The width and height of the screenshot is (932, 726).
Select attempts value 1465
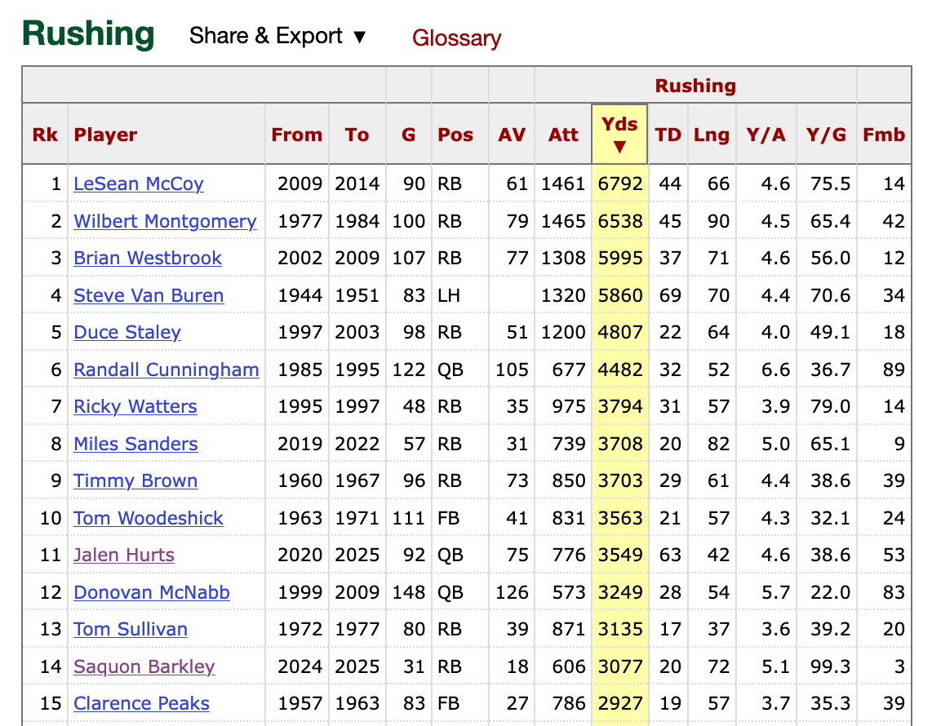point(563,221)
